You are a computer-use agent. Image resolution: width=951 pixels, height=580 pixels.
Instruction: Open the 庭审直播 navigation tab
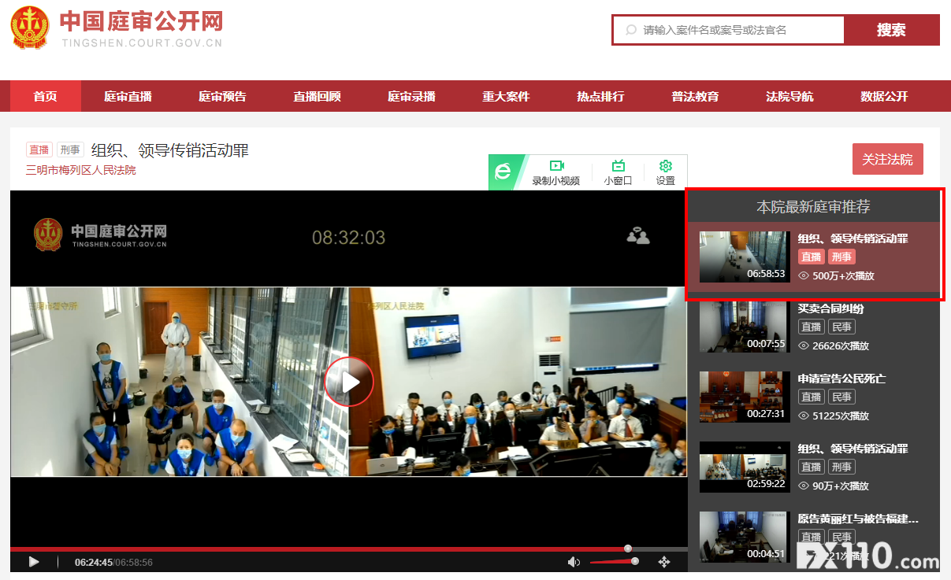pos(128,97)
